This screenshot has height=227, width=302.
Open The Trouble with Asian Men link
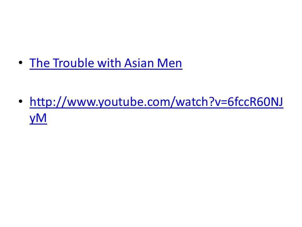pos(106,63)
